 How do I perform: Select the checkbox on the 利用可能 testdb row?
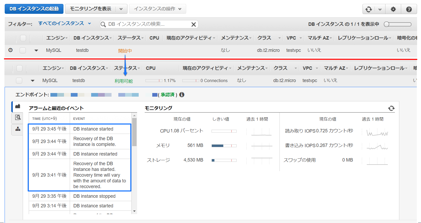(19, 81)
